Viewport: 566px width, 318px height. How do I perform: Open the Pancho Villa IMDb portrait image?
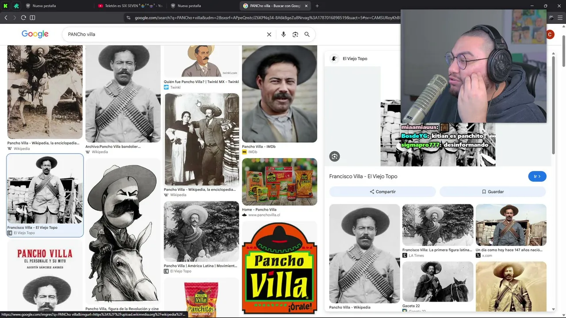(279, 94)
